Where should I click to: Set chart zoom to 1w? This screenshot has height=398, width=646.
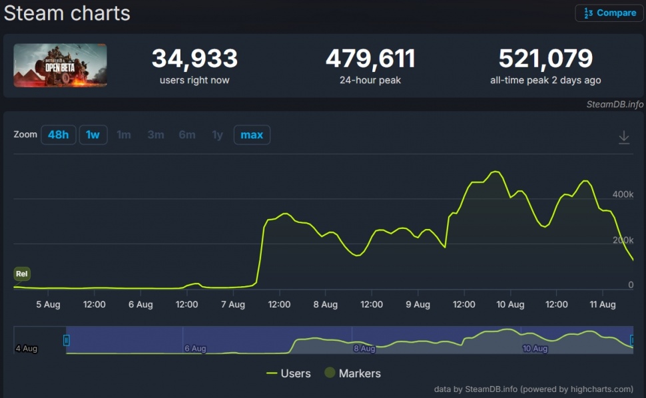click(x=93, y=134)
